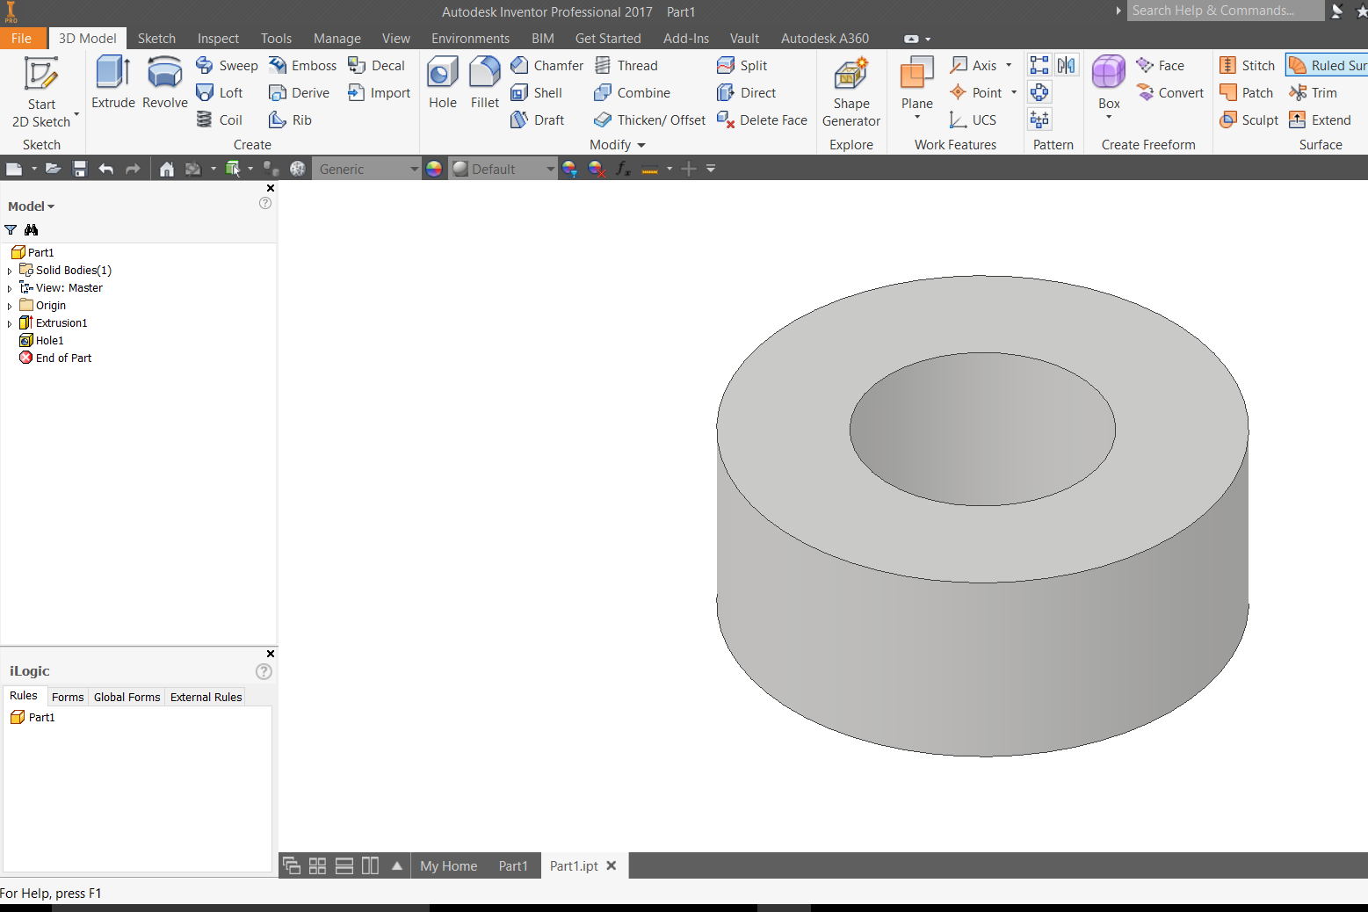The height and width of the screenshot is (912, 1368).
Task: Start a 2D Sketch
Action: point(41,92)
